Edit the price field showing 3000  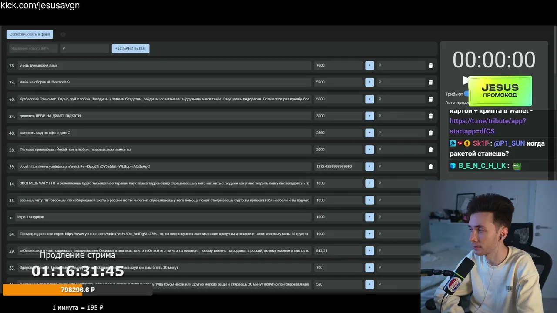(x=338, y=116)
